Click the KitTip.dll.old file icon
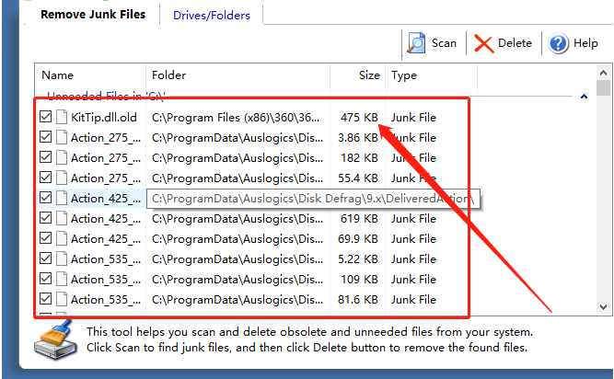Viewport: 614px width, 379px height. 63,118
